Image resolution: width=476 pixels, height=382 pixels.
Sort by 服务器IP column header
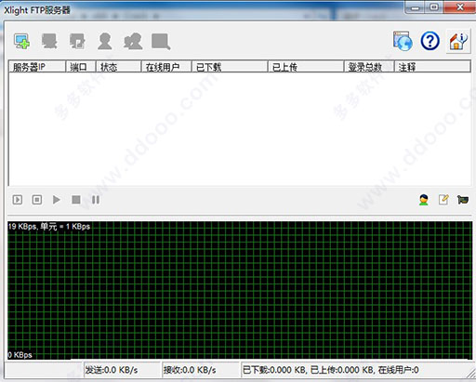click(37, 67)
